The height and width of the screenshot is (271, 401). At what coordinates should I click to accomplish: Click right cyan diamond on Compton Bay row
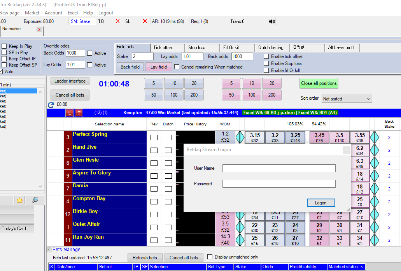pos(375,201)
